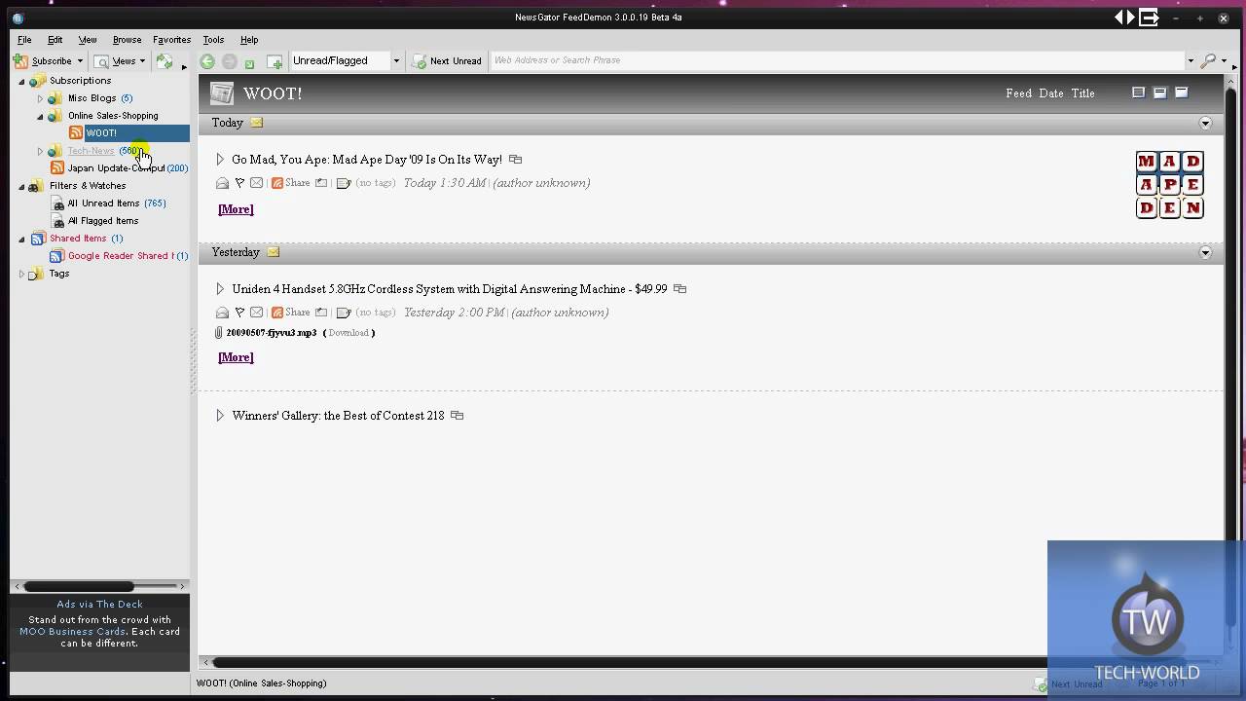This screenshot has width=1246, height=701.
Task: Switch to full item view icon
Action: point(1138,92)
